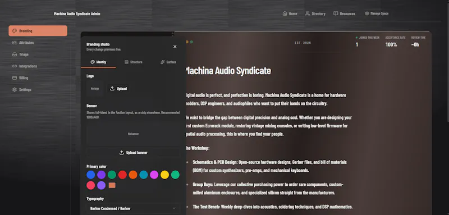Image resolution: width=449 pixels, height=215 pixels.
Task: Switch to the Identity tab
Action: 98,62
